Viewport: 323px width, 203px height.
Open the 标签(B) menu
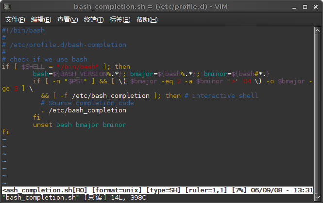[x=120, y=20]
